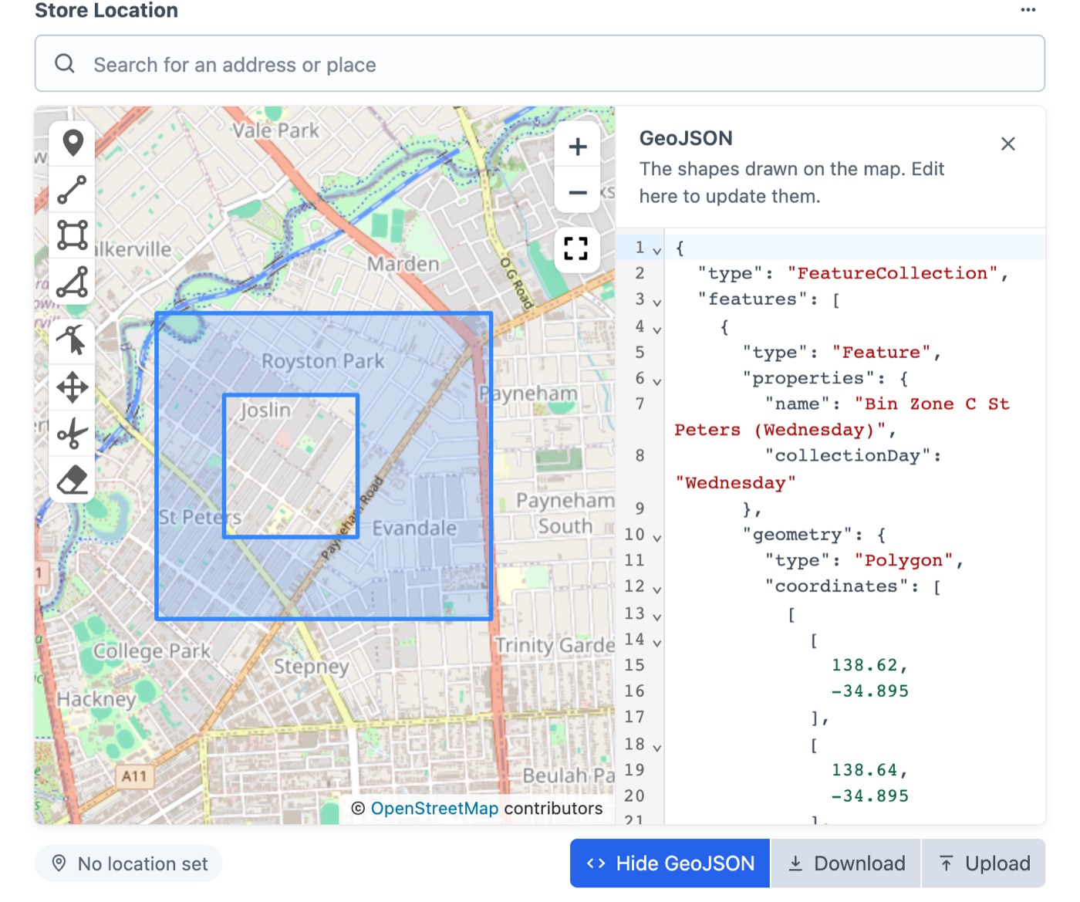Upload a GeoJSON file
Screen dimensions: 1080x902
984,863
